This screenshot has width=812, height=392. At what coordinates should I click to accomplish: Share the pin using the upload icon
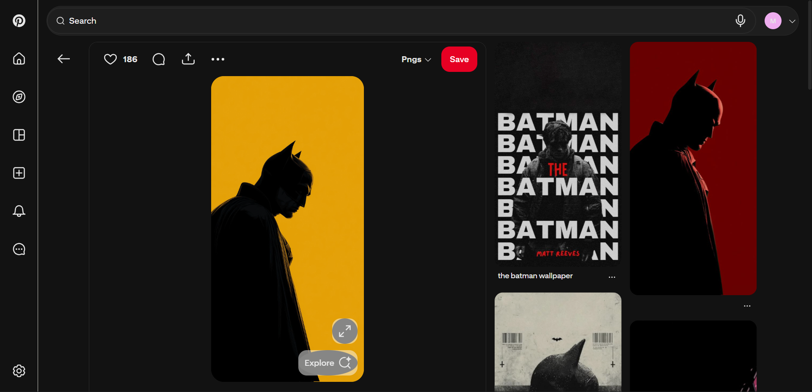(x=188, y=59)
